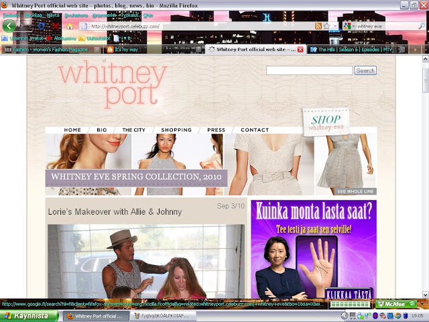The image size is (429, 322).
Task: Bookmark this page with the star icon
Action: pyautogui.click(x=326, y=26)
